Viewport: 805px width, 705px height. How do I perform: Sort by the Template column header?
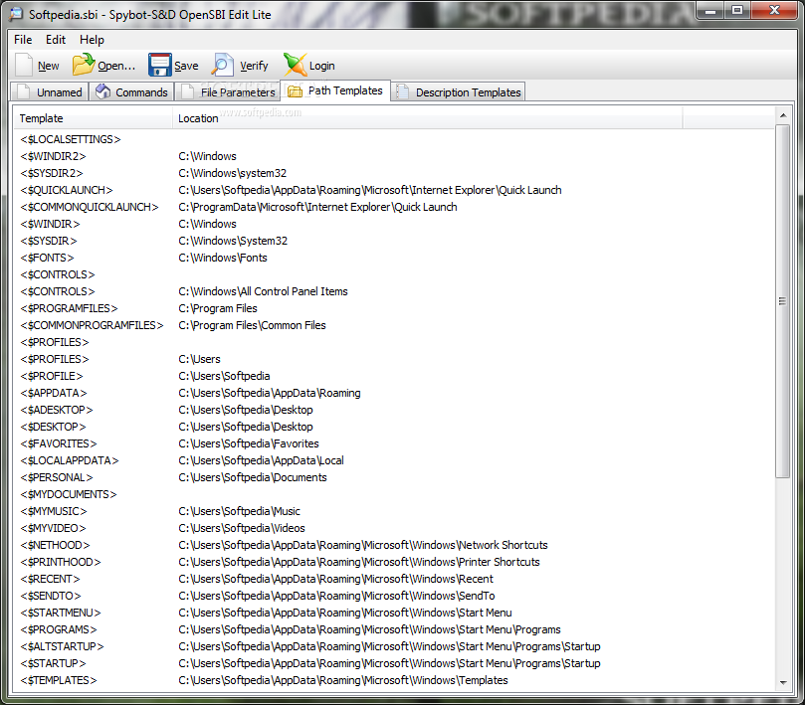click(x=93, y=118)
